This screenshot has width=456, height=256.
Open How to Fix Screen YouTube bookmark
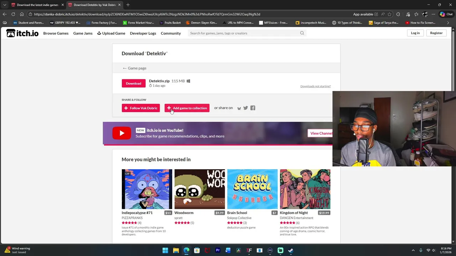coord(420,23)
